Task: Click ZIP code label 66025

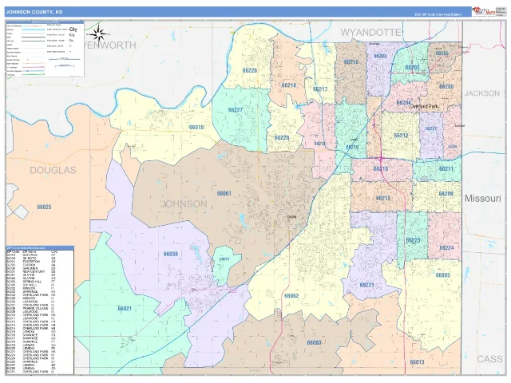Action: pyautogui.click(x=44, y=207)
